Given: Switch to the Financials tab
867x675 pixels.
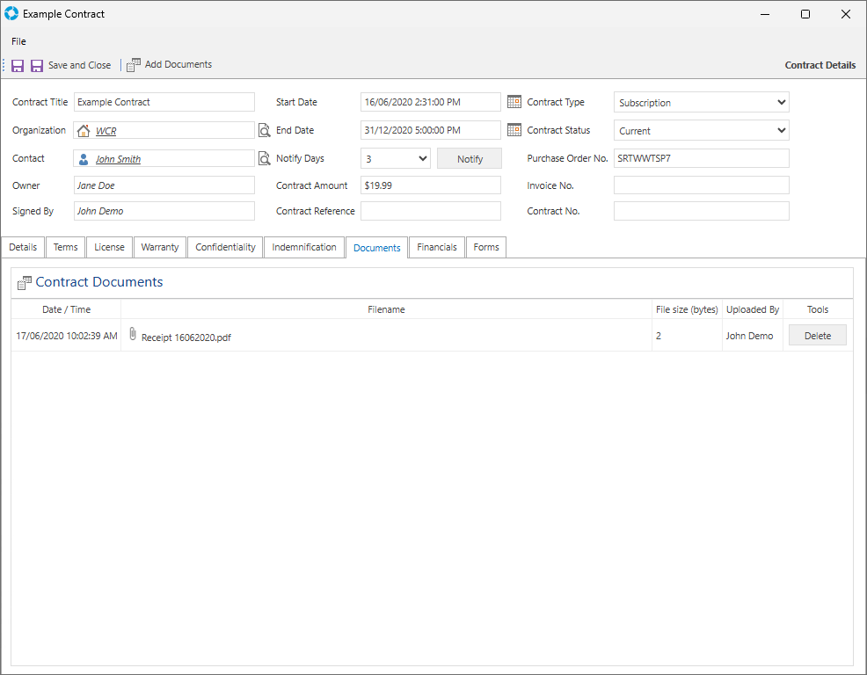Looking at the screenshot, I should click(x=437, y=248).
